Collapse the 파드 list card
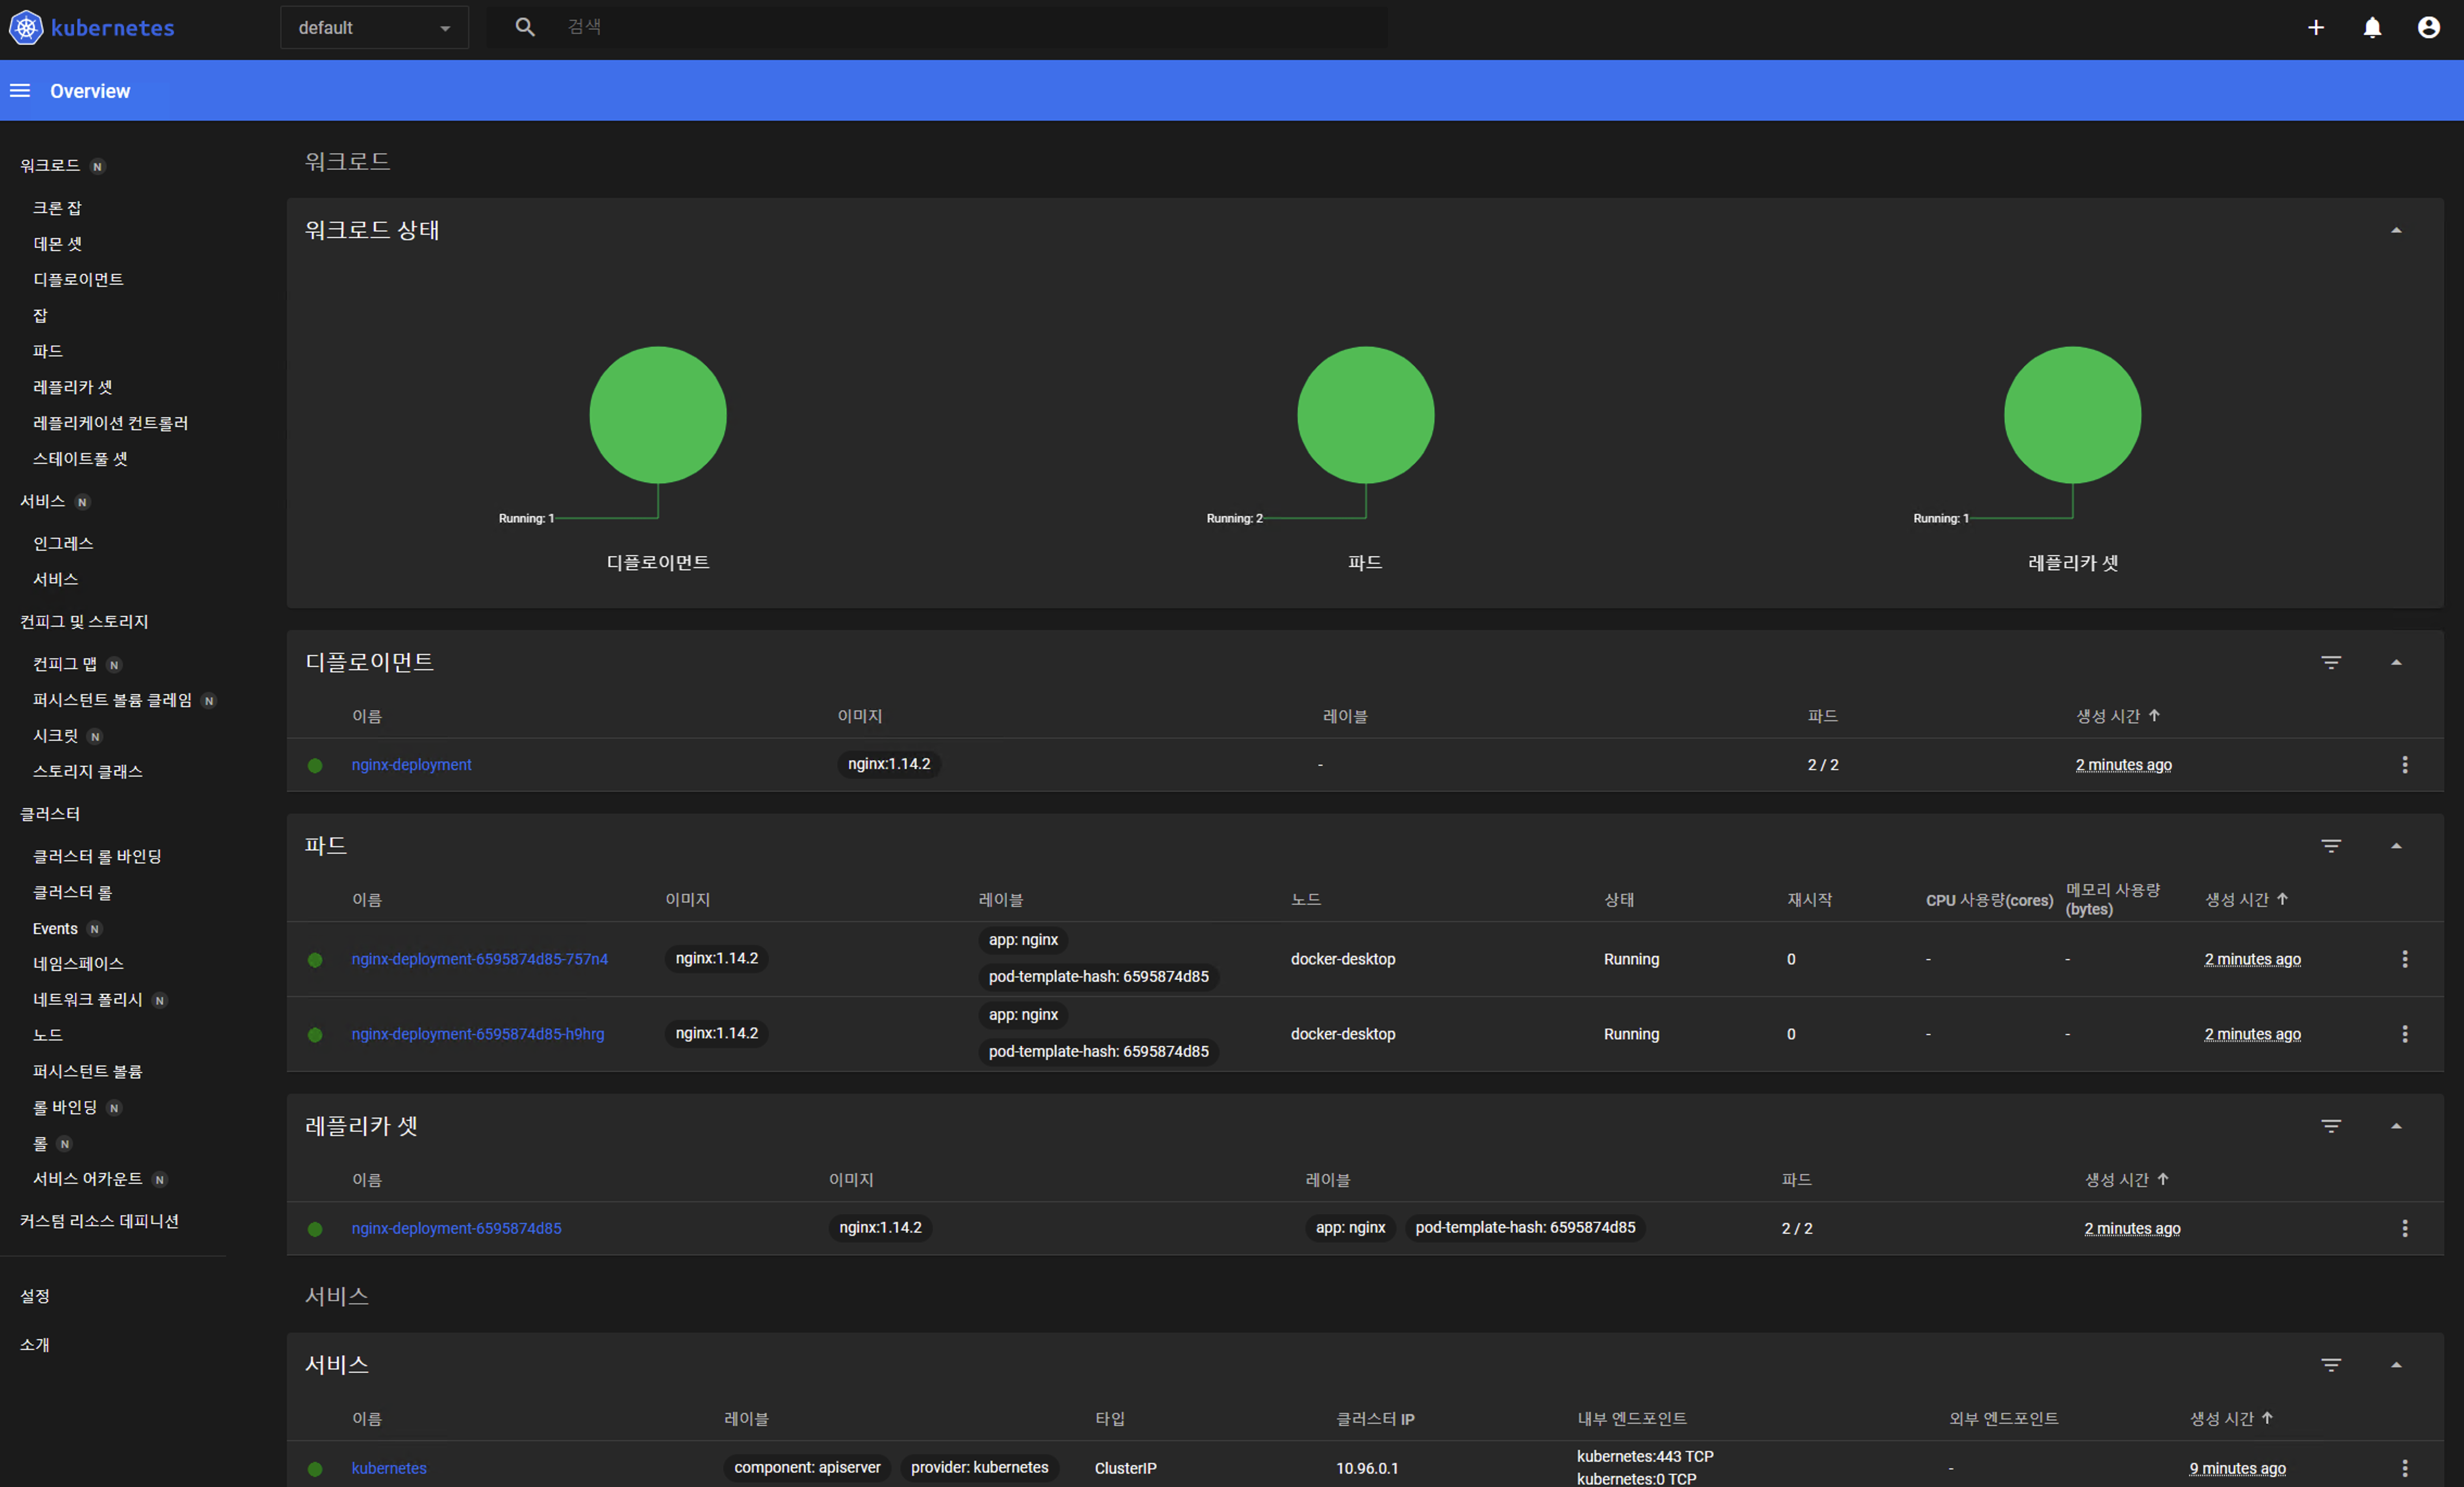Image resolution: width=2464 pixels, height=1487 pixels. point(2396,846)
